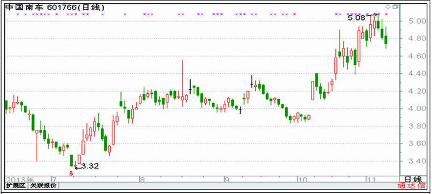The image size is (432, 194).
Task: Click the red marker icon below the 3.32 low
Action: point(71,173)
